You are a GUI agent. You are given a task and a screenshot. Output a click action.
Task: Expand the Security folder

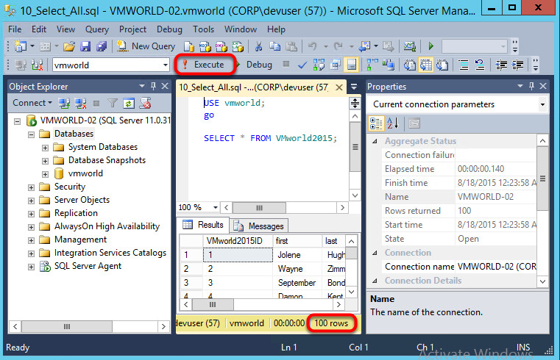tap(32, 187)
